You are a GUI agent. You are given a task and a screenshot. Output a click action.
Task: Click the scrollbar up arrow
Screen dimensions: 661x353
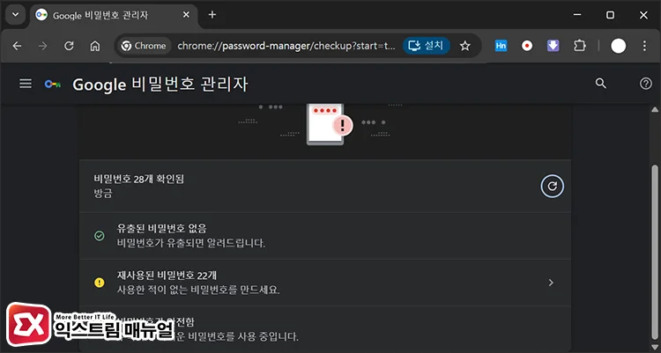pyautogui.click(x=655, y=109)
